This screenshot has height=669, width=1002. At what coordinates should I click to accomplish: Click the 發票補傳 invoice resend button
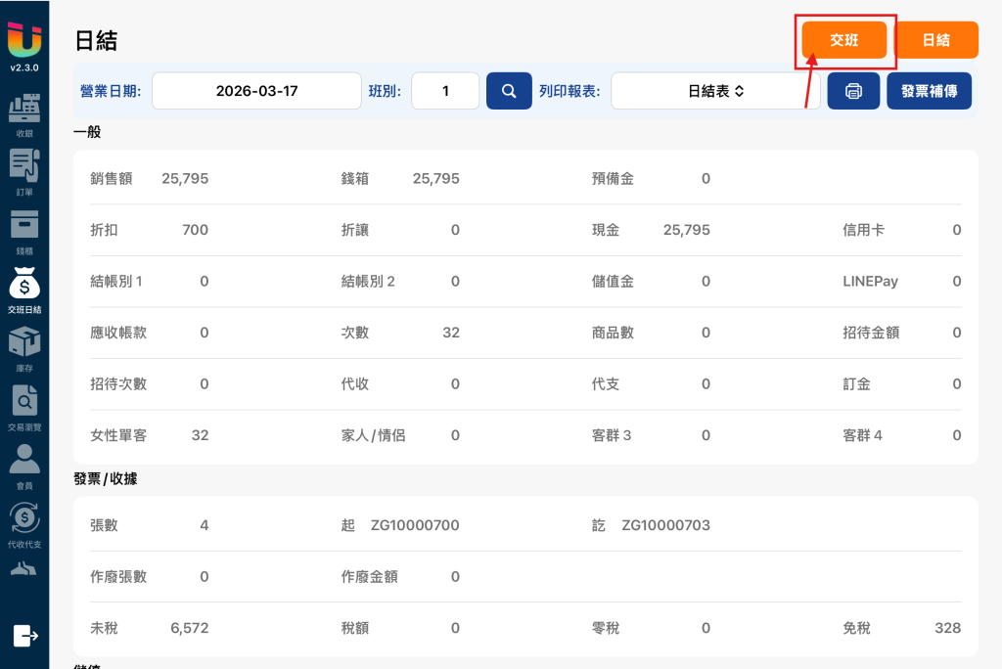pos(930,91)
